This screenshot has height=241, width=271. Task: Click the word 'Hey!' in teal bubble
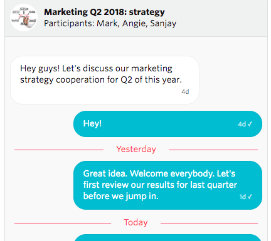point(92,123)
